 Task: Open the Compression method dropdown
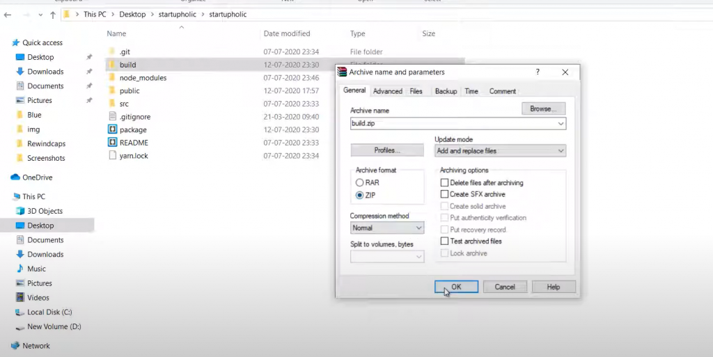click(x=387, y=228)
